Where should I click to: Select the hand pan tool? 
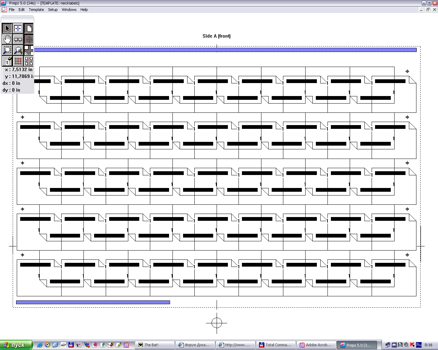7,39
